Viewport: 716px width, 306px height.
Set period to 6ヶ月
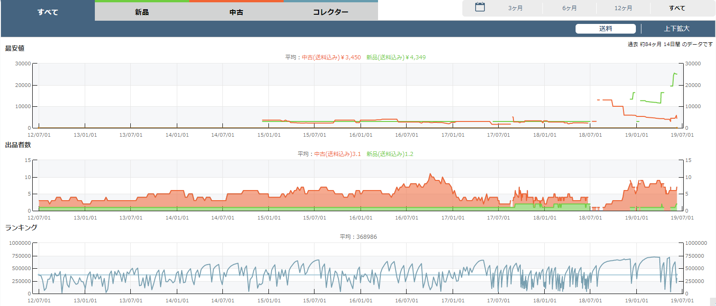click(569, 8)
